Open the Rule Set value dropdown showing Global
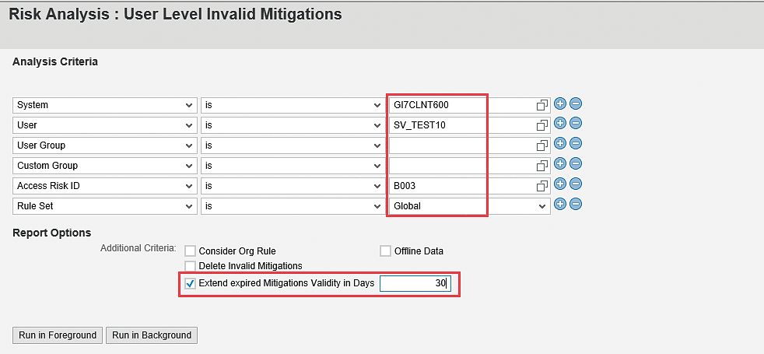The image size is (764, 354). coord(469,206)
